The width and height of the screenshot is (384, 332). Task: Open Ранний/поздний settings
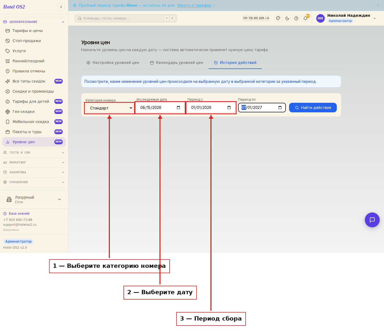coord(34,61)
